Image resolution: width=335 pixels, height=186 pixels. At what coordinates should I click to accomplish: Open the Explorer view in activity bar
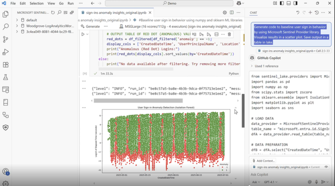click(x=6, y=14)
